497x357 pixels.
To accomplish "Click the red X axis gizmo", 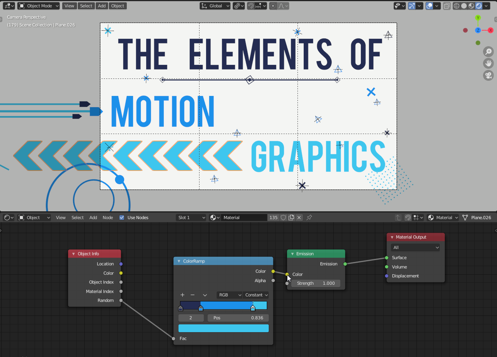I will (x=490, y=30).
